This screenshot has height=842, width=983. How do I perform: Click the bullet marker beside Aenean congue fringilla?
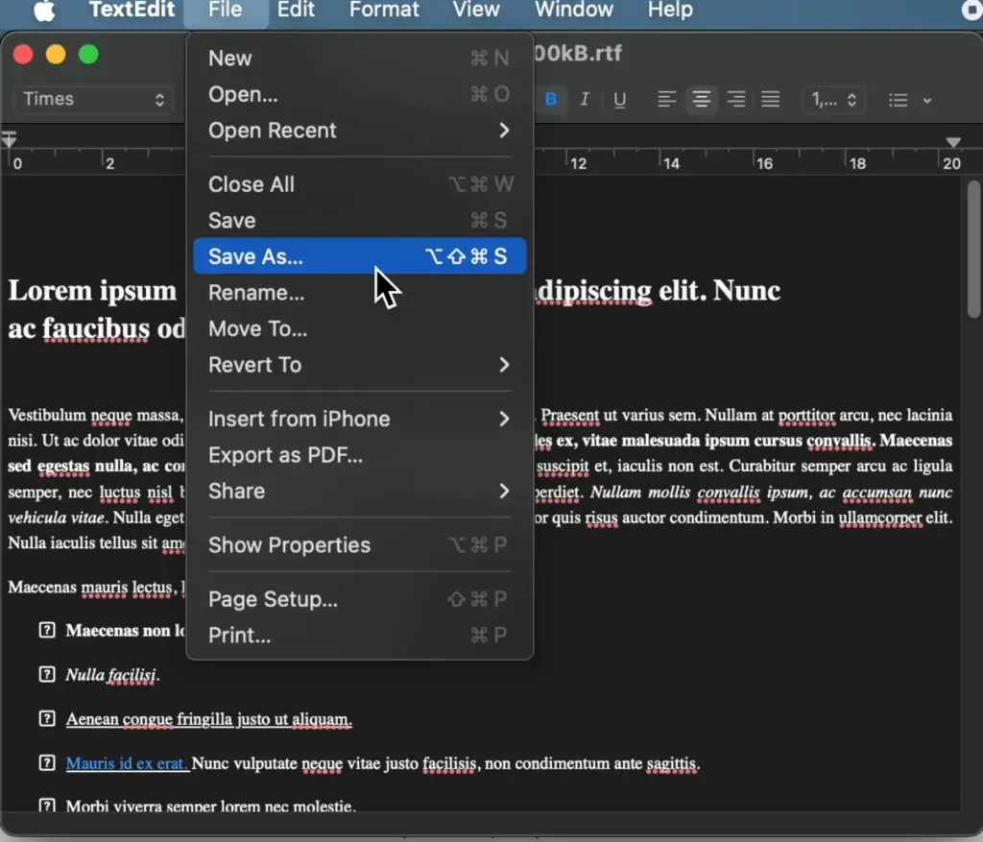point(47,719)
